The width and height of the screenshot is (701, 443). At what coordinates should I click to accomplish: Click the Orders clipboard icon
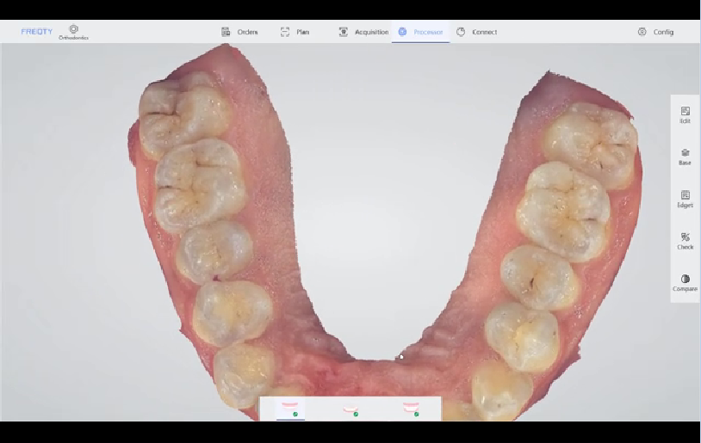226,32
